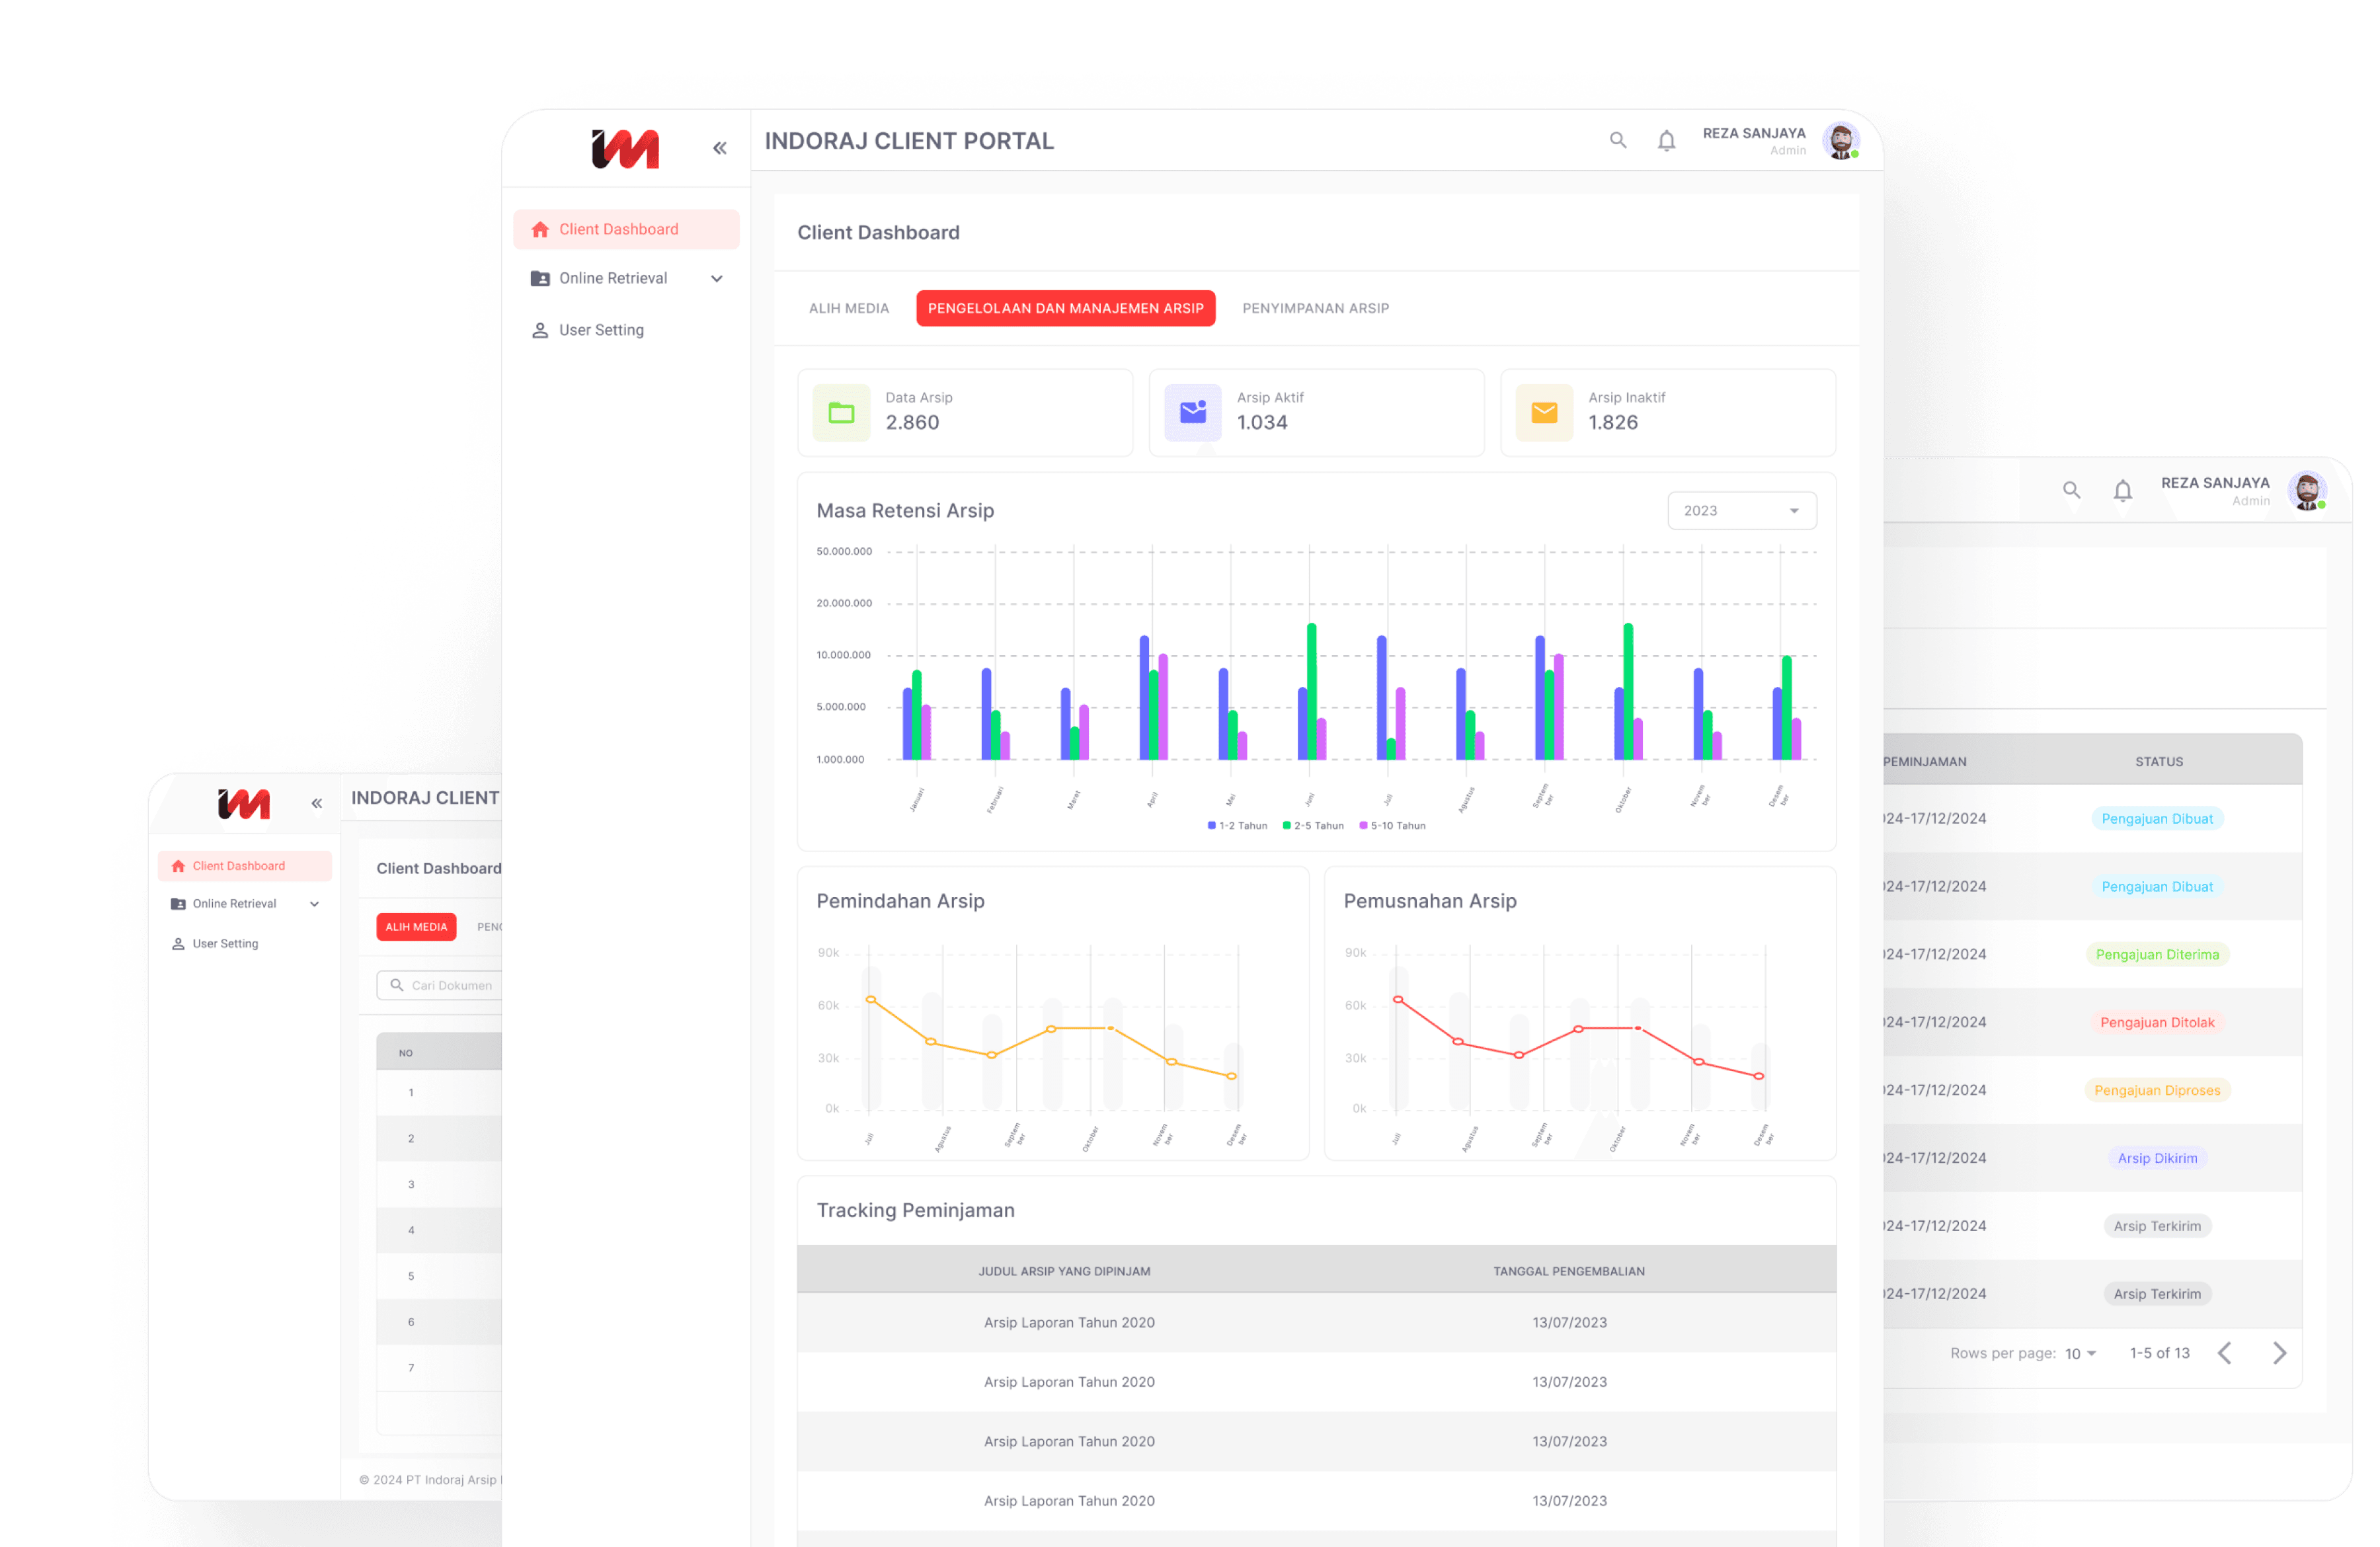Click Arsip Inaktif value 1.826
Screen dimensions: 2380x1547
click(x=1613, y=423)
